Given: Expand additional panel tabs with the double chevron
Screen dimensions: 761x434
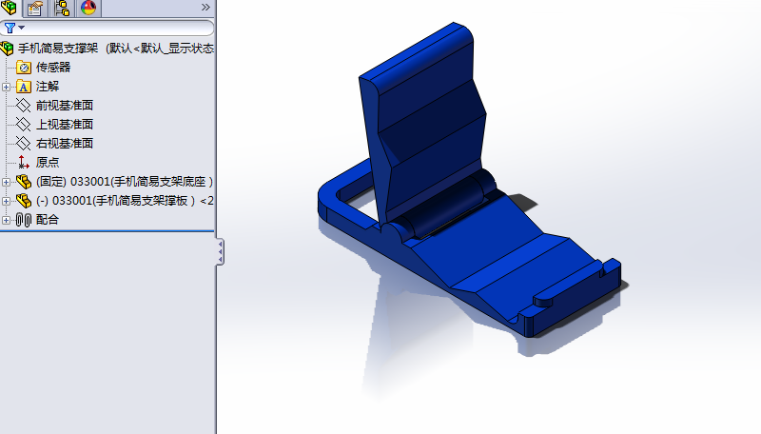Looking at the screenshot, I should click(x=205, y=8).
